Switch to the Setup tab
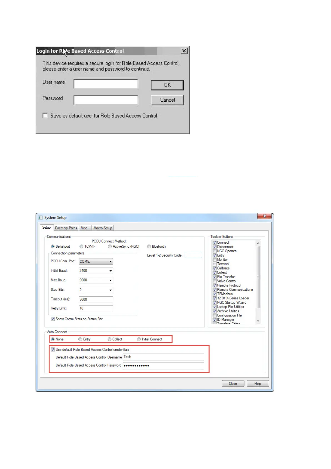331x469 pixels. [x=46, y=228]
